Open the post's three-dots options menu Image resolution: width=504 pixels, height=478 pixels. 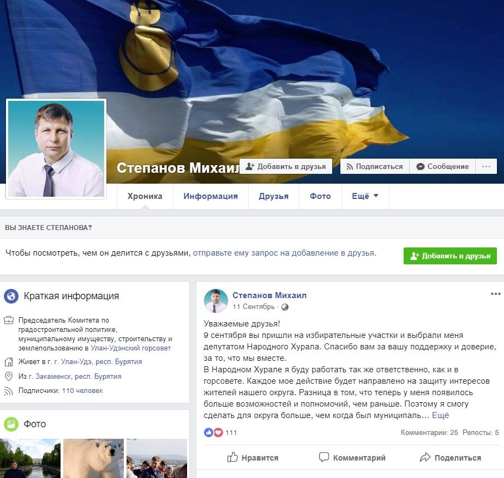pyautogui.click(x=495, y=294)
